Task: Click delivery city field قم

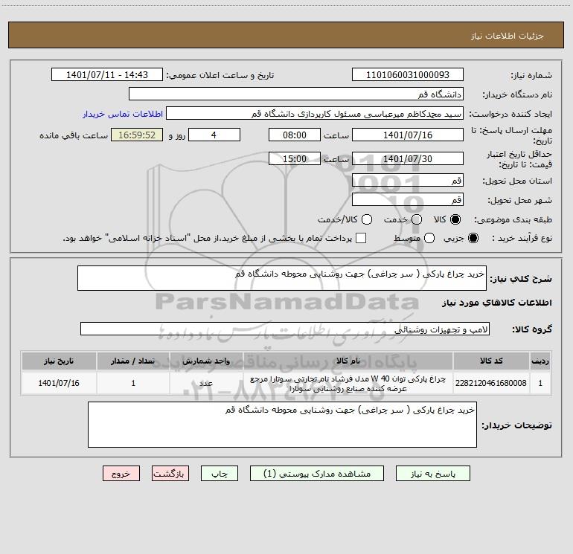Action: click(x=408, y=200)
